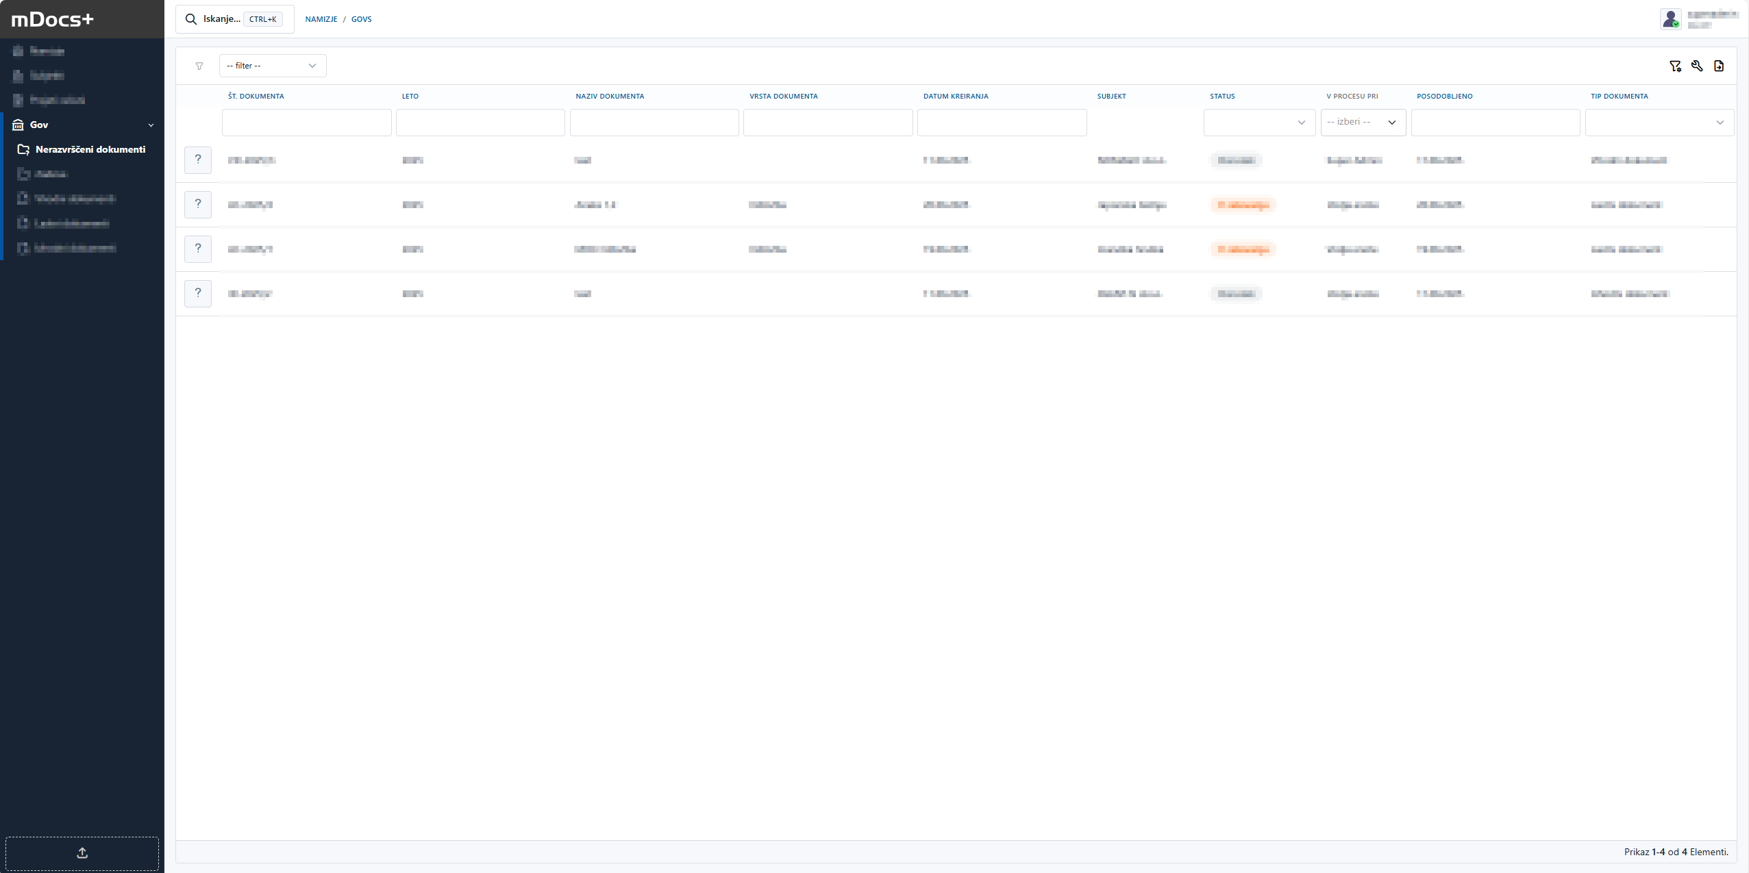Click upload icon at sidebar bottom

pyautogui.click(x=82, y=852)
